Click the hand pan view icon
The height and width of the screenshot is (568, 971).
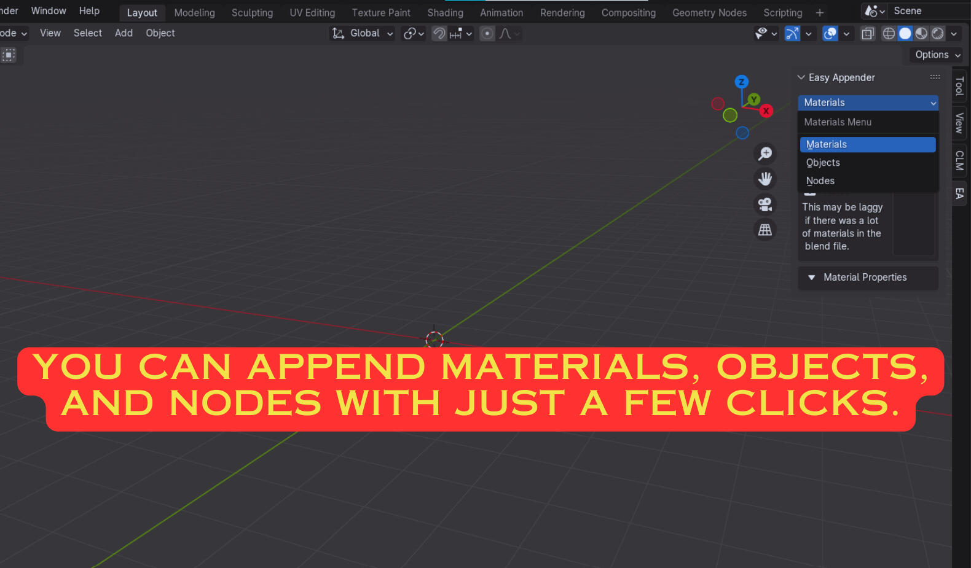[x=765, y=179]
